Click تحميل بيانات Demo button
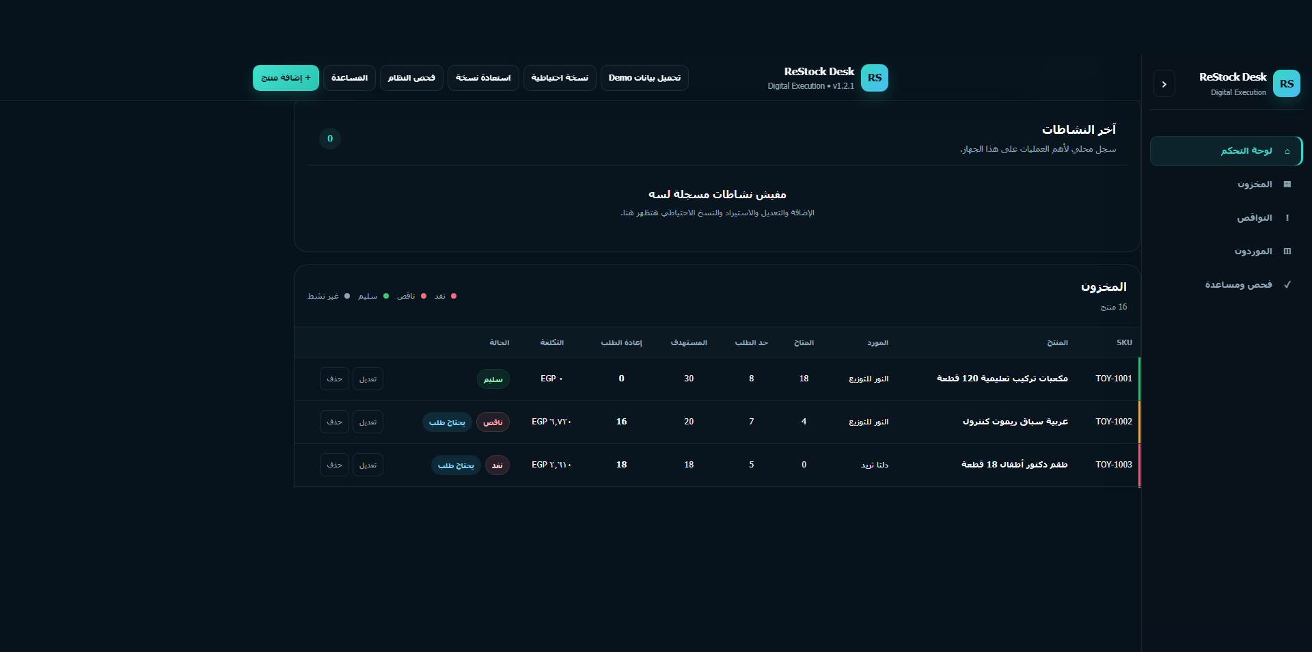Screen dimensions: 1312x652 coord(644,78)
